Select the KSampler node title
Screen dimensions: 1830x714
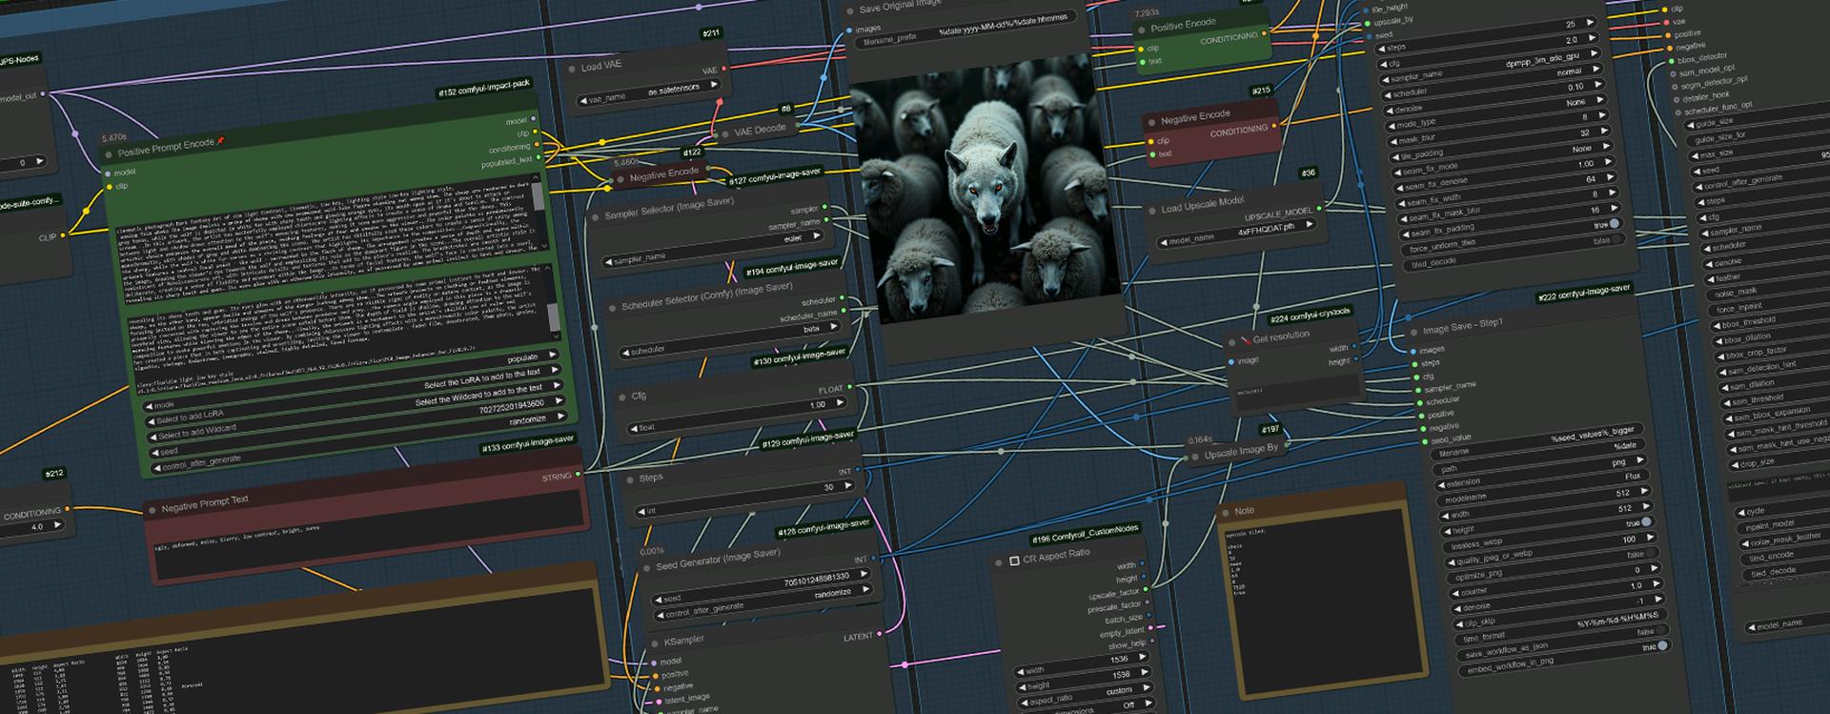(683, 641)
